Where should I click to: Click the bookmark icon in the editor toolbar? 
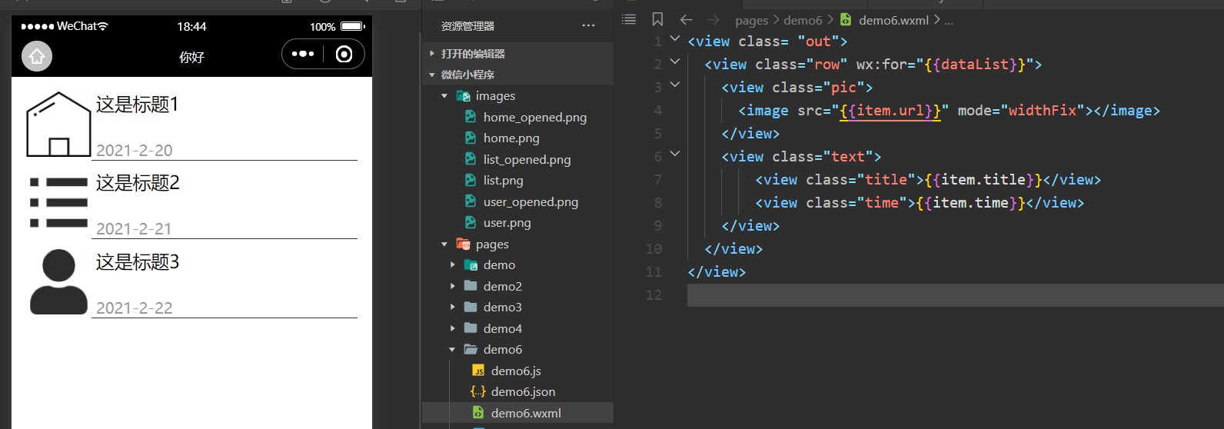tap(657, 19)
